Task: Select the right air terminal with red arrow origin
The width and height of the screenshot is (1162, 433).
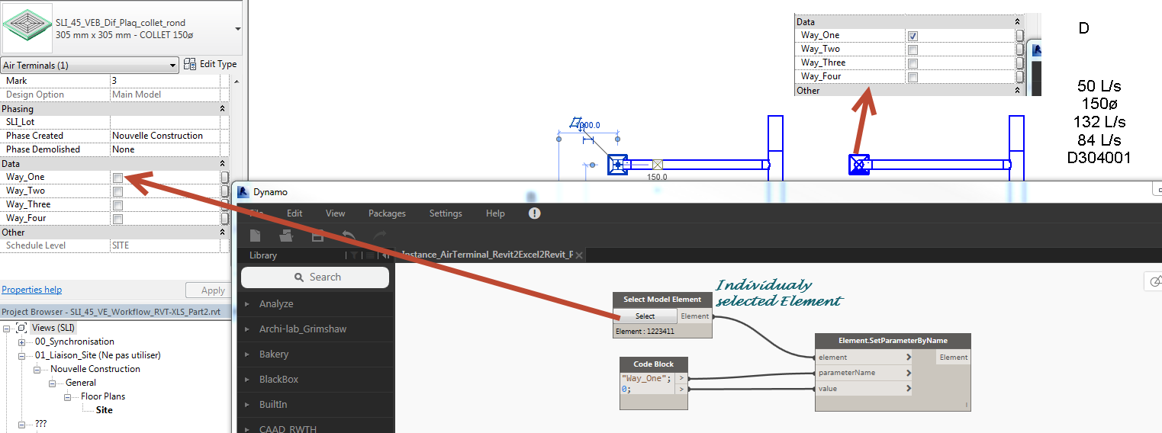Action: click(x=859, y=164)
